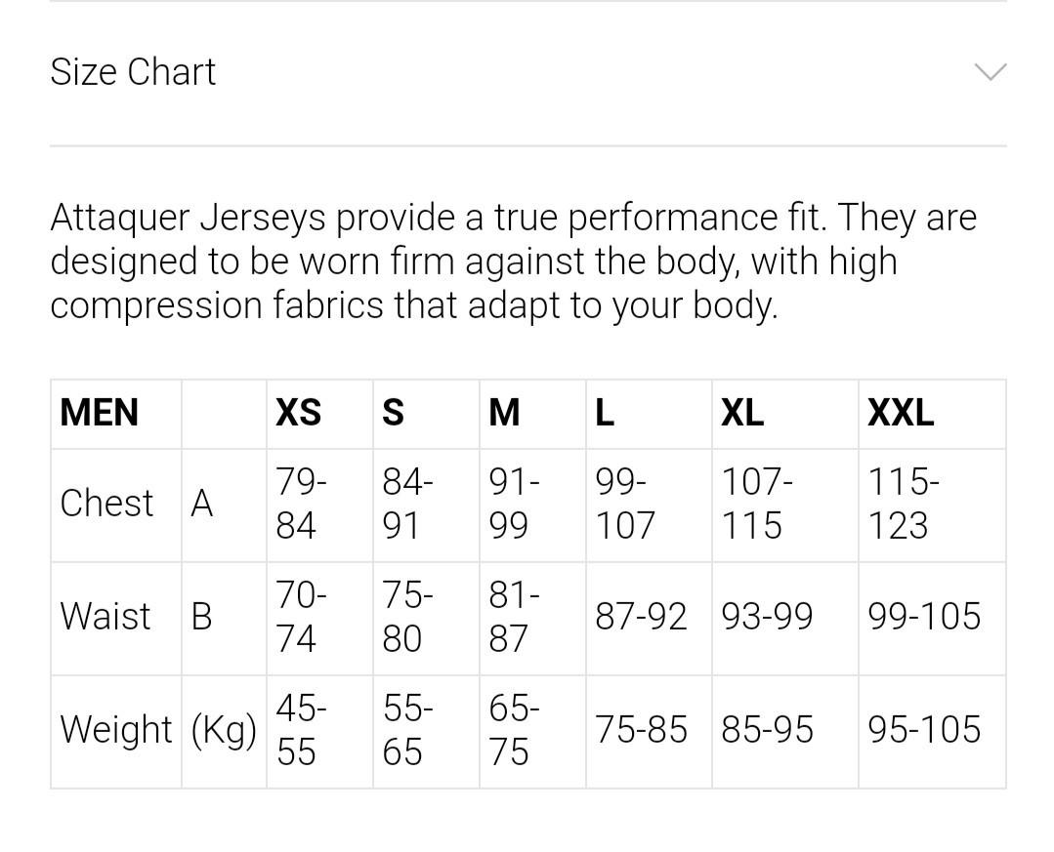The height and width of the screenshot is (852, 1054).
Task: Click the L size column header
Action: pyautogui.click(x=605, y=413)
